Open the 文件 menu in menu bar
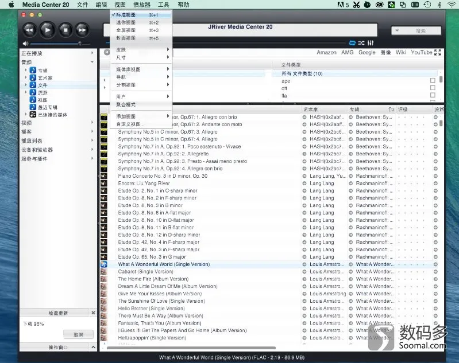 [83, 5]
